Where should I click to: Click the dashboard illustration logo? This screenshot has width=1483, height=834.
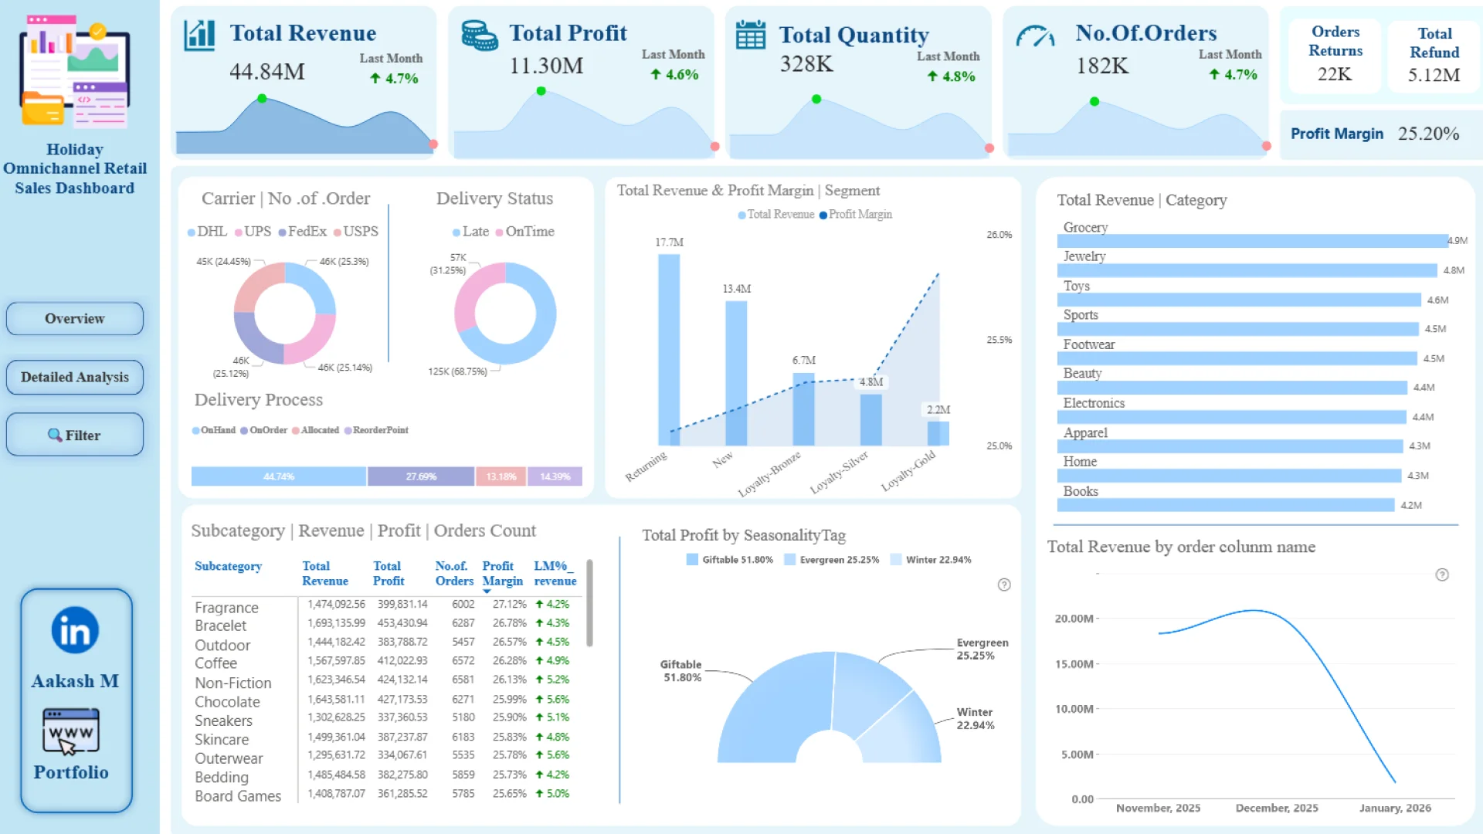click(x=75, y=71)
